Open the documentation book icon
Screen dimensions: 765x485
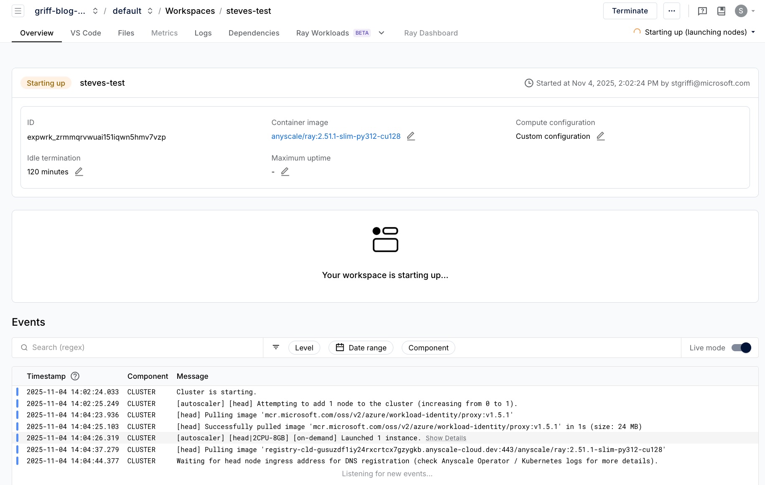pyautogui.click(x=721, y=11)
